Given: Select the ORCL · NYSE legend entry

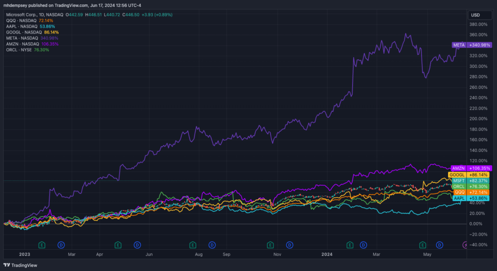Looking at the screenshot, I should pyautogui.click(x=28, y=50).
